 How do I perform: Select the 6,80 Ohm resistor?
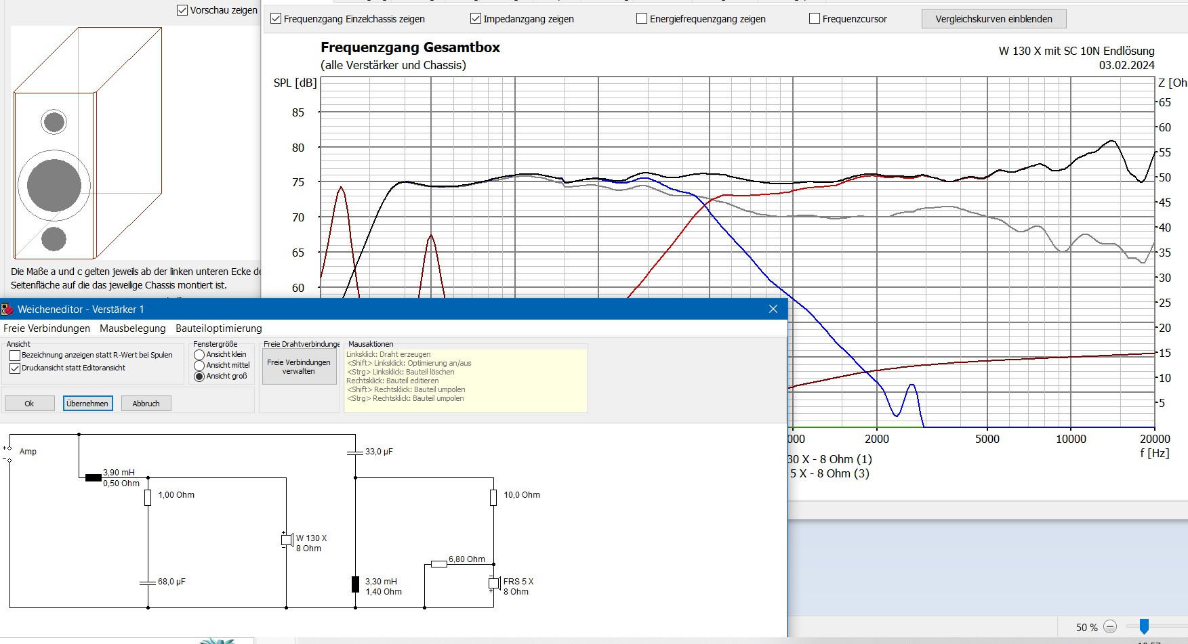[x=439, y=563]
